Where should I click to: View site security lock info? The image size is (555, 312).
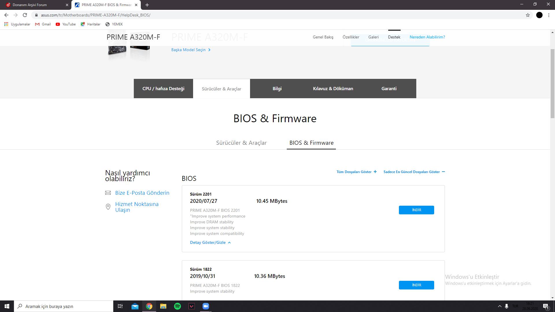point(36,15)
